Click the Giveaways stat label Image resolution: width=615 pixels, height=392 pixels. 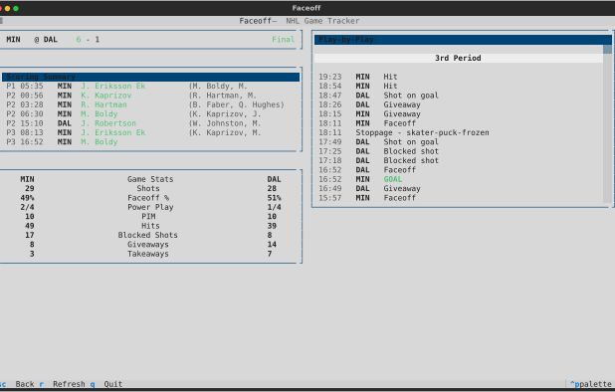148,245
